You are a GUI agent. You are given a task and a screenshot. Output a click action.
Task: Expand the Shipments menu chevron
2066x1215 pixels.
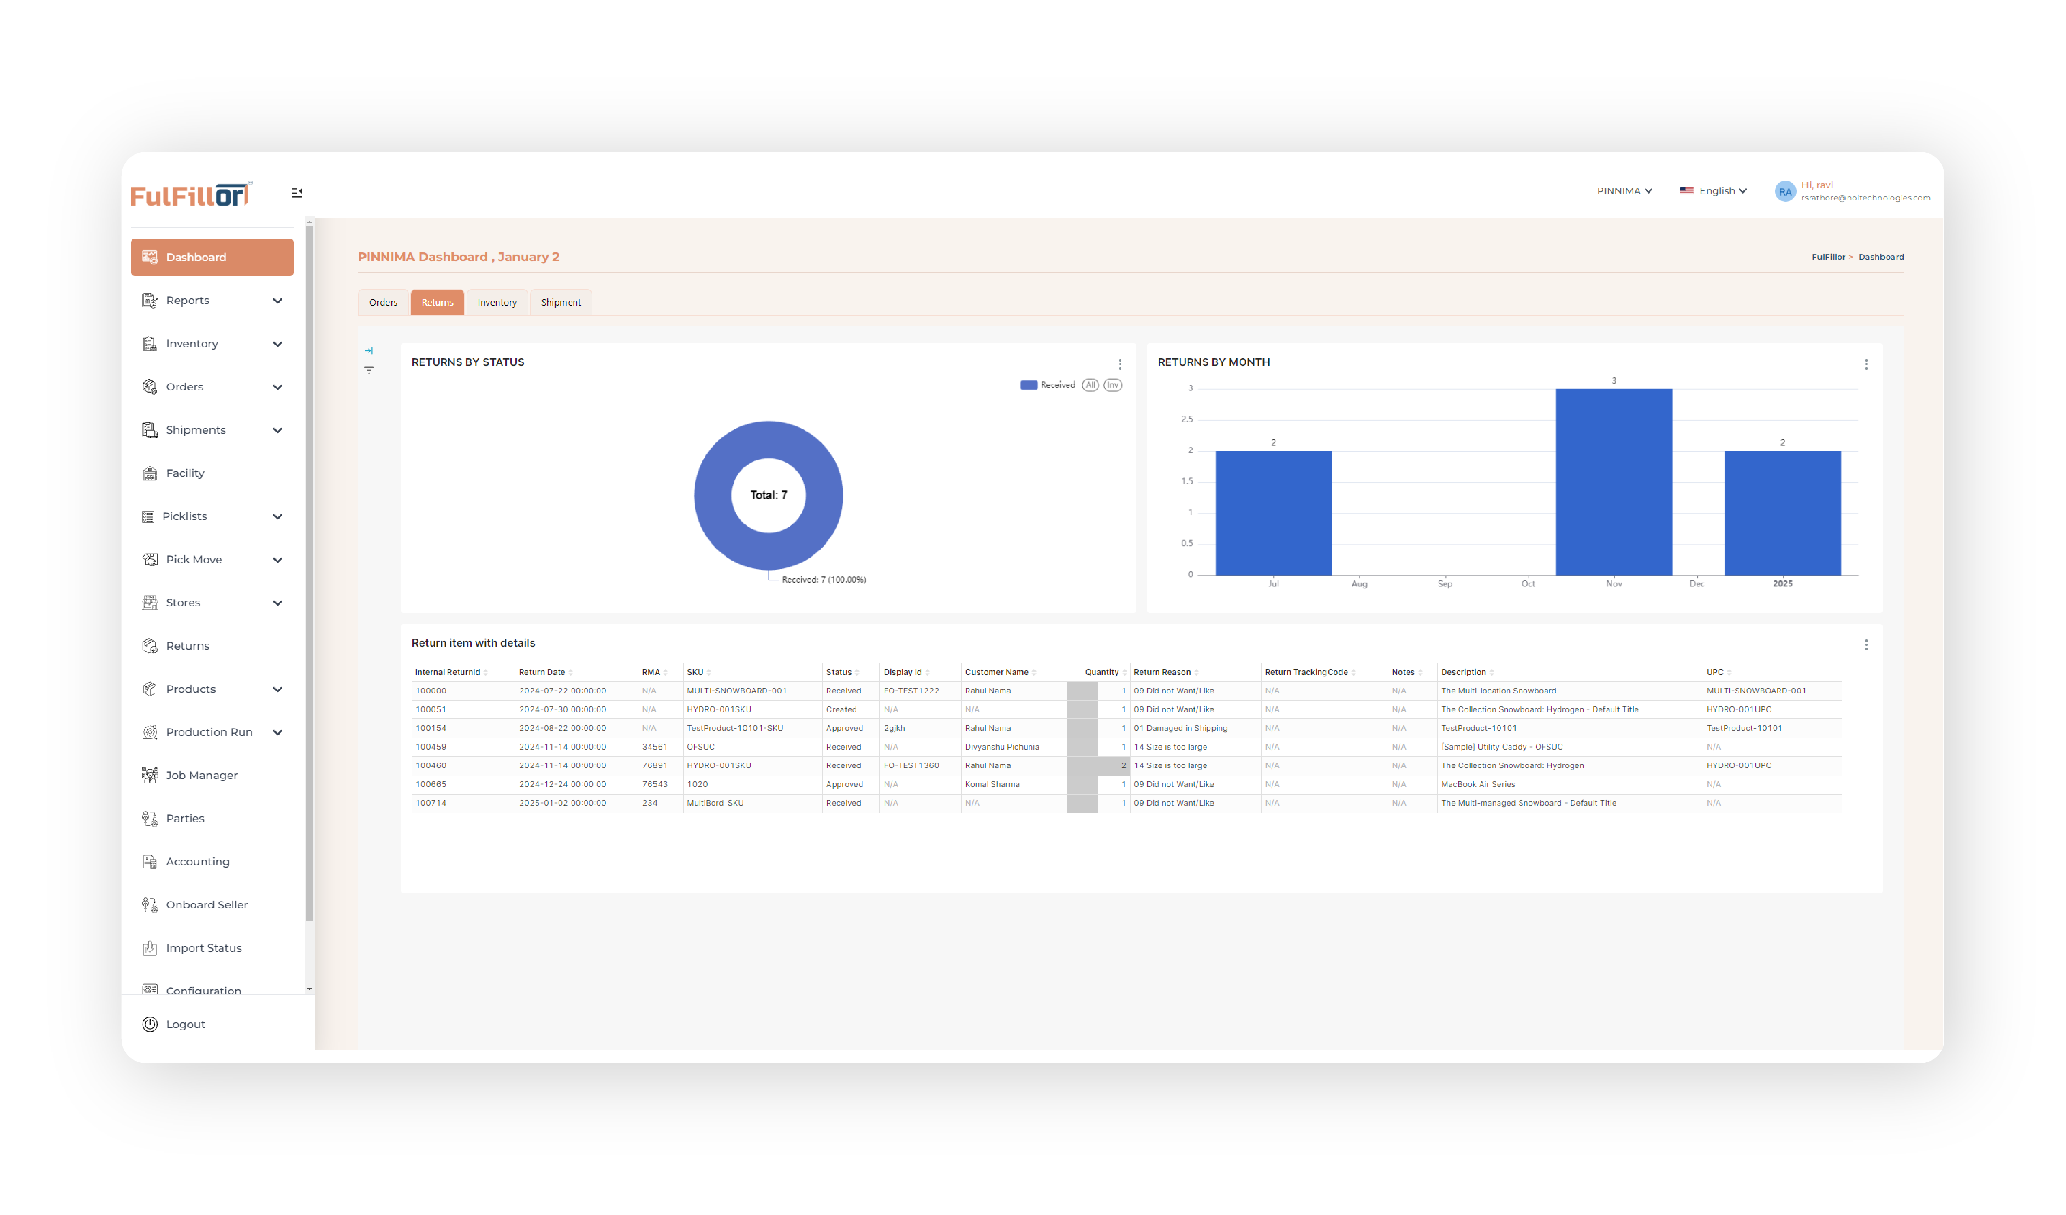277,431
